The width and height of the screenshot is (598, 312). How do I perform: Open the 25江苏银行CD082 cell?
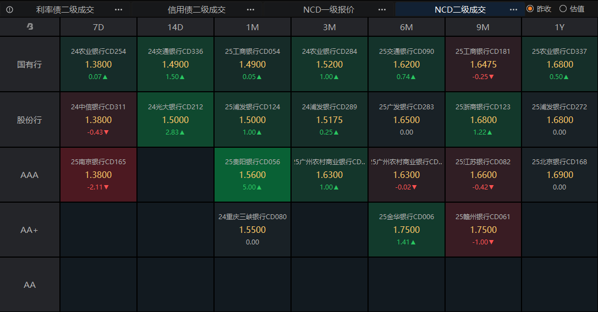483,175
